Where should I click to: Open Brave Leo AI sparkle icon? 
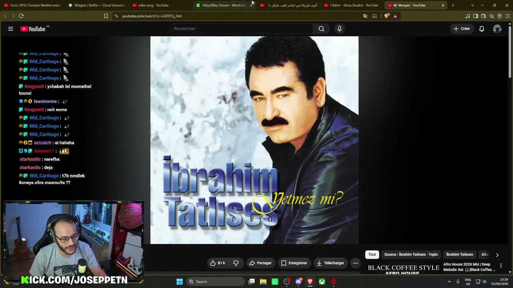point(492,16)
